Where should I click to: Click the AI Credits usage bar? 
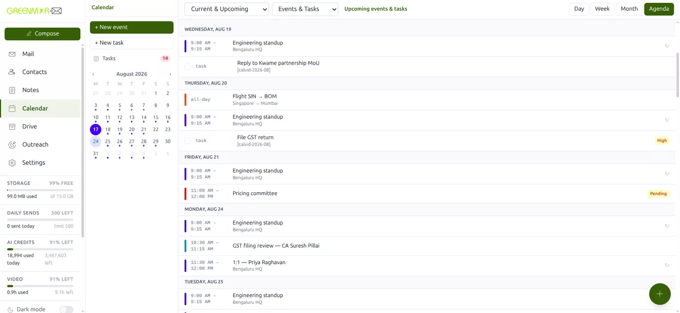point(40,249)
